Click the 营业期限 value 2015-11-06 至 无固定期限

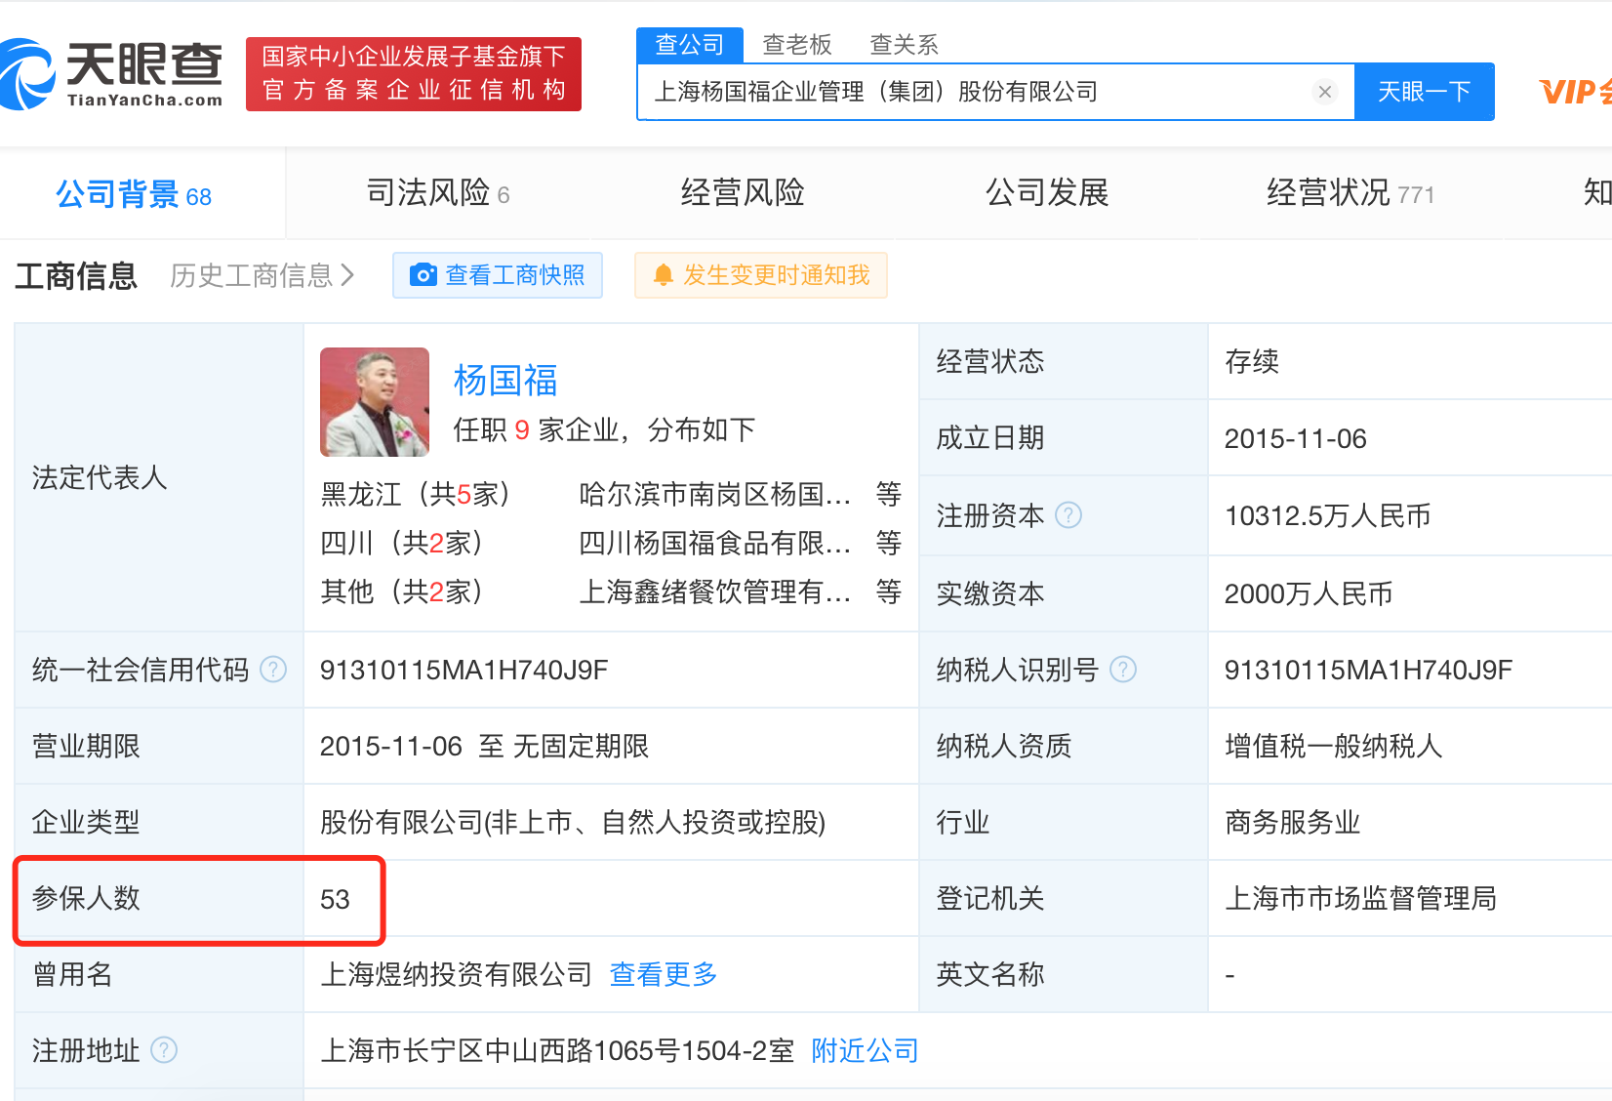[484, 746]
